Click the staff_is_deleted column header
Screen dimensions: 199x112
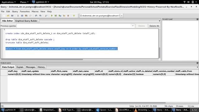pos(144,72)
